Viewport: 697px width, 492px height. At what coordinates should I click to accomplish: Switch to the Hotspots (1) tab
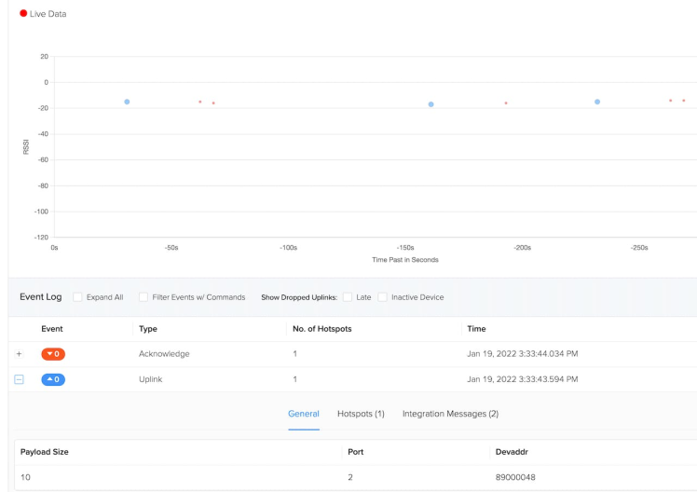[361, 414]
